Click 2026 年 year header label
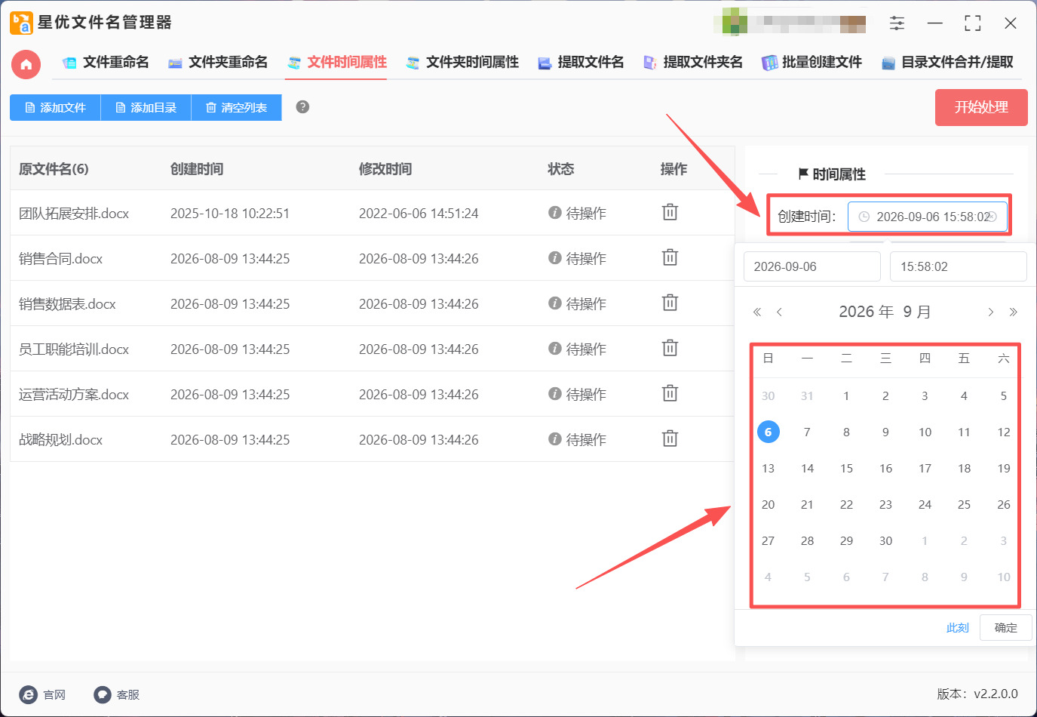 [x=866, y=312]
